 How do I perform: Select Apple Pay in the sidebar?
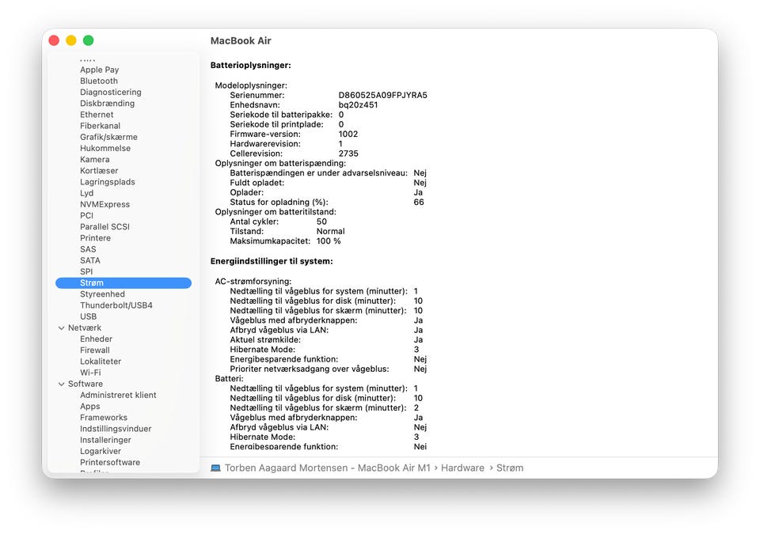(x=100, y=70)
